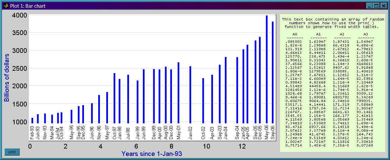Click the 'Billions of dollars' axis label

click(7, 77)
